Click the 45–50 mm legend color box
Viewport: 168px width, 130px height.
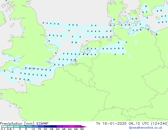78,127
